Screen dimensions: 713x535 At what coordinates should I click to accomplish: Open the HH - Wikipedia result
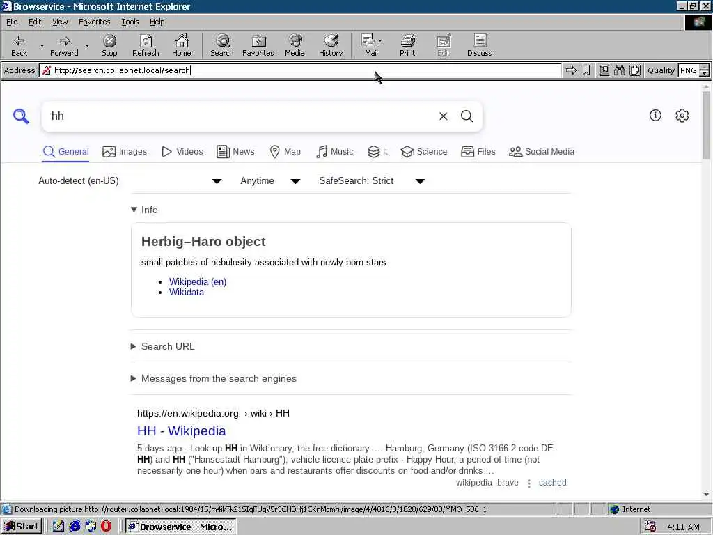pos(182,431)
